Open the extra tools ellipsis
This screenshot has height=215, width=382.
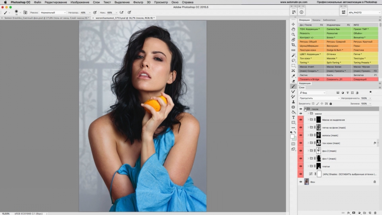click(x=293, y=128)
